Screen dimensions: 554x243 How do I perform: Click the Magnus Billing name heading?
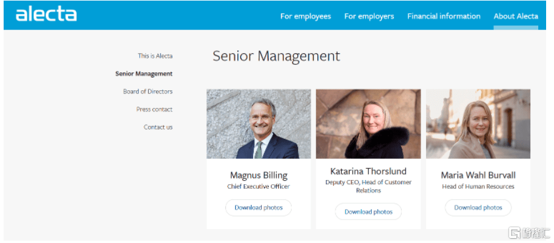click(258, 176)
